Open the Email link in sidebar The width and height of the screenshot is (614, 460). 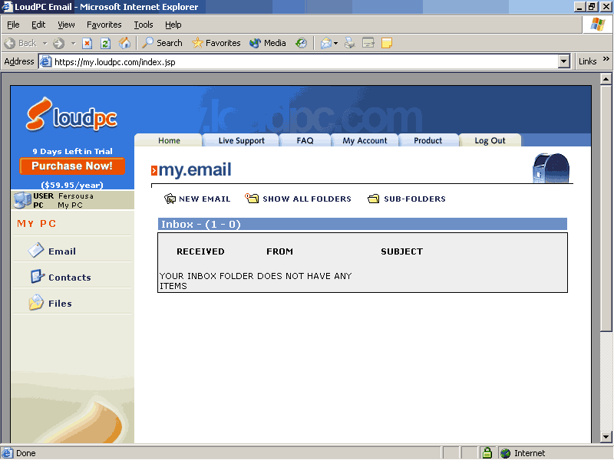61,251
